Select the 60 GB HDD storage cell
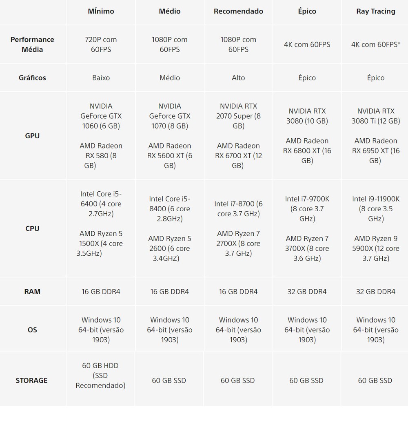The width and height of the screenshot is (408, 425). [100, 375]
